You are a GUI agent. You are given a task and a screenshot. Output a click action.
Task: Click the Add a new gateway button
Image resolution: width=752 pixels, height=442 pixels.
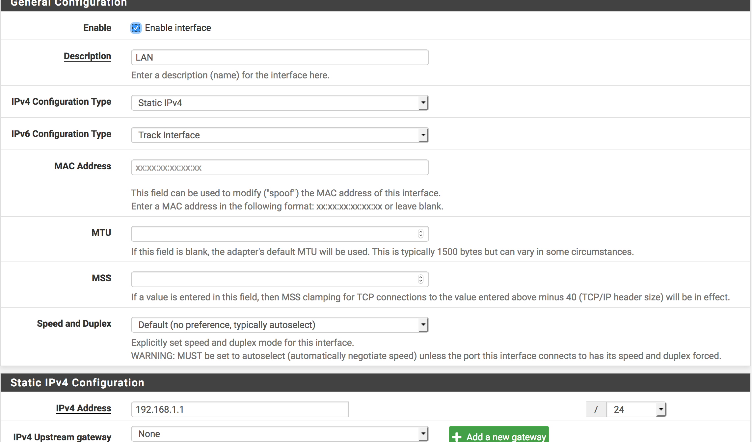[506, 436]
